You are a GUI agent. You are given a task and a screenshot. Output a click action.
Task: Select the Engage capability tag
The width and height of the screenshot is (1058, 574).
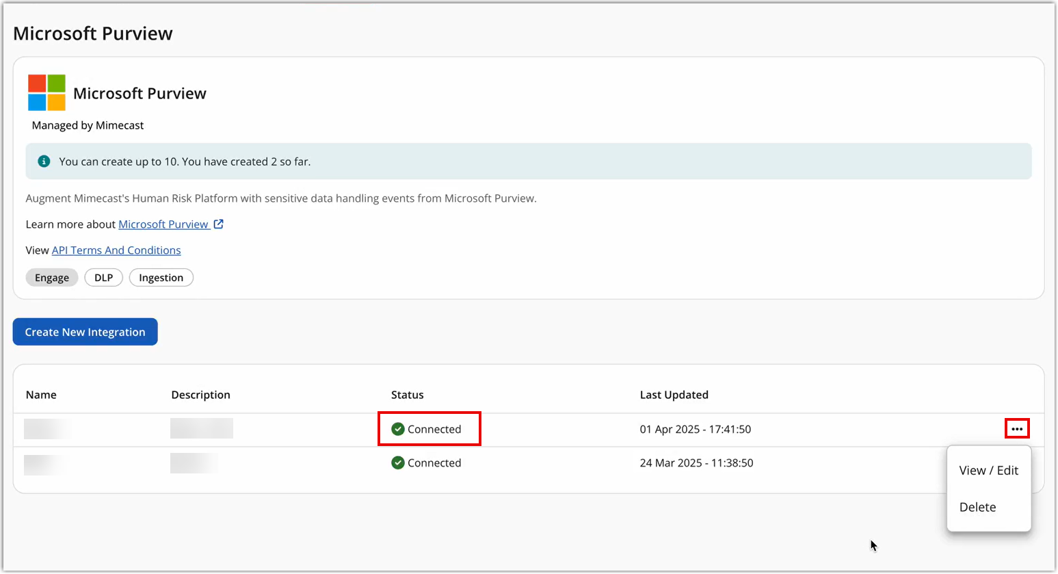(51, 277)
